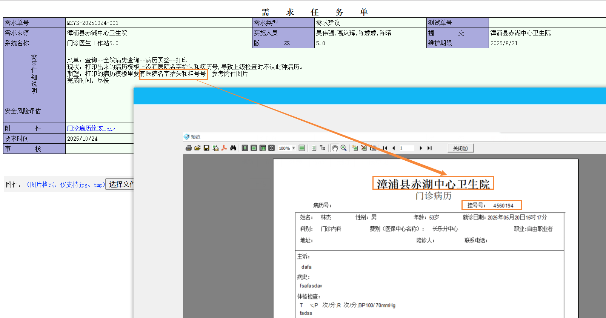Click the chief complaint text dafa

pos(306,267)
